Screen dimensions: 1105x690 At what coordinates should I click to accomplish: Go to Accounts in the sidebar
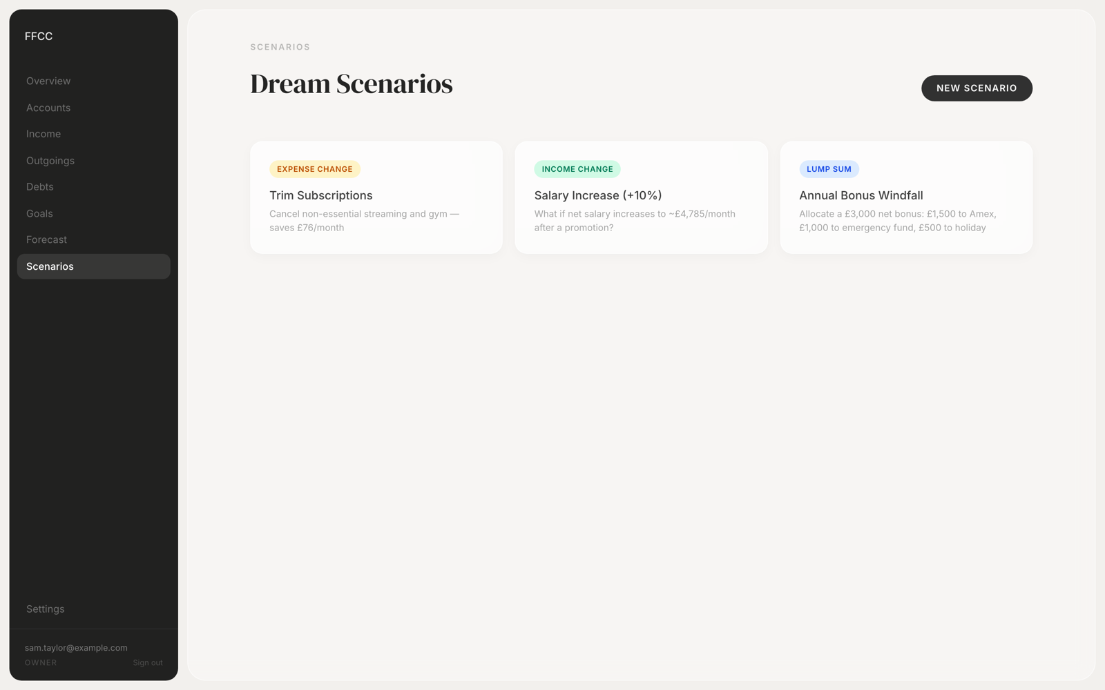click(x=93, y=108)
